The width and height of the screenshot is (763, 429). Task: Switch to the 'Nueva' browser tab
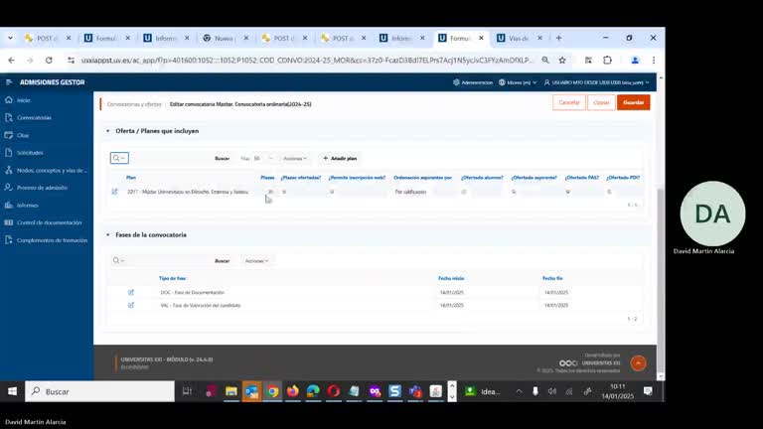pyautogui.click(x=224, y=38)
